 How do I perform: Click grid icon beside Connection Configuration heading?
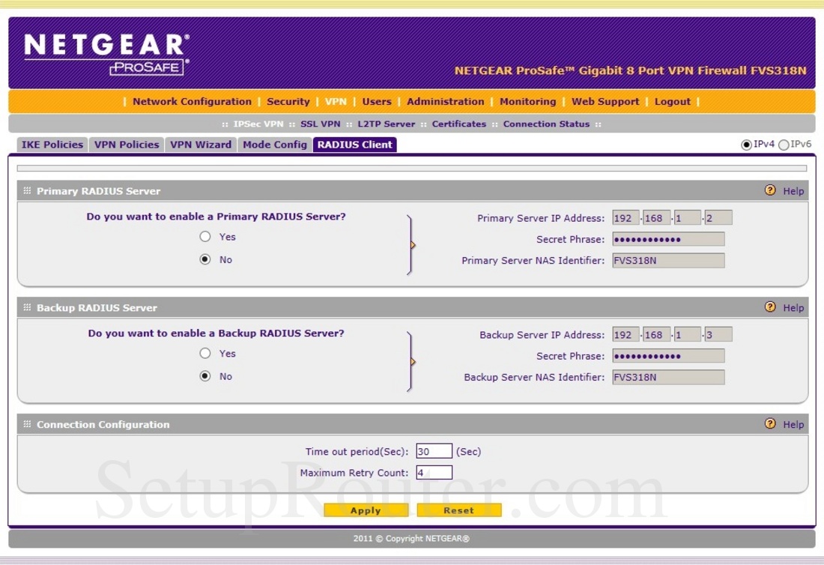coord(27,424)
